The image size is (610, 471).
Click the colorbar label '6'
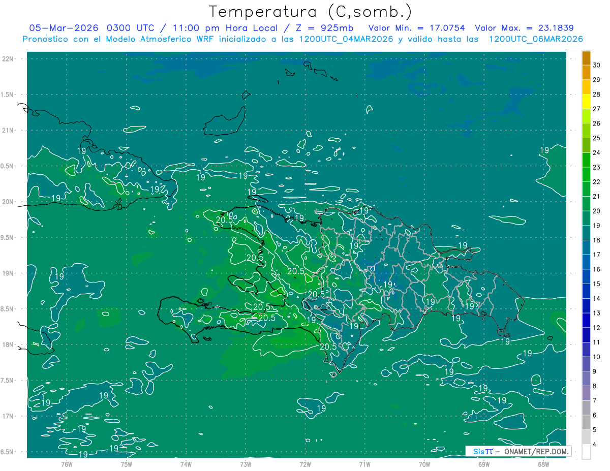pos(595,415)
